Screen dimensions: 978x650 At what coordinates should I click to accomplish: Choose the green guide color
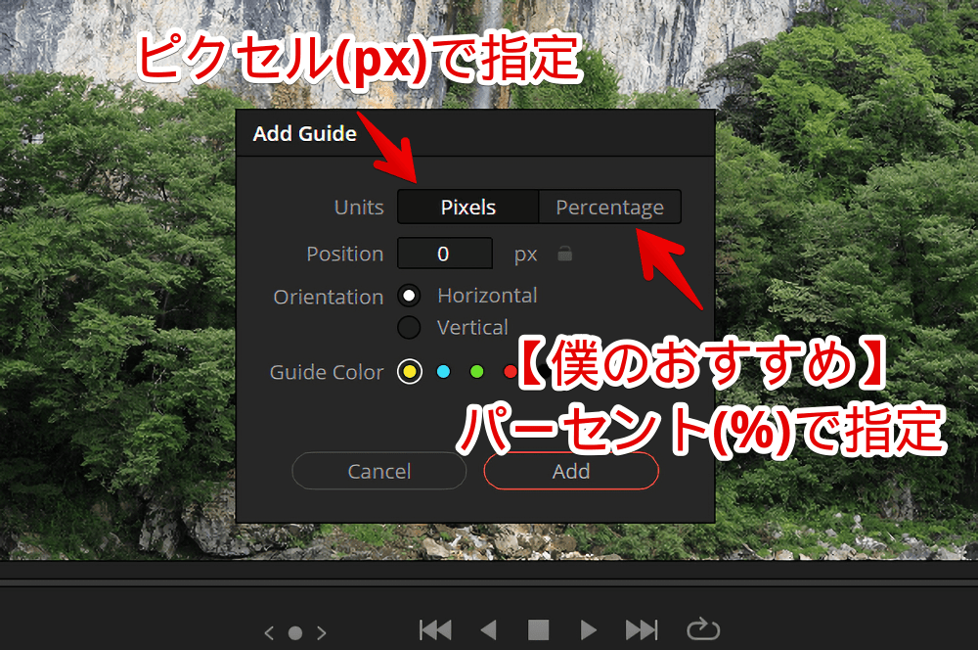477,372
